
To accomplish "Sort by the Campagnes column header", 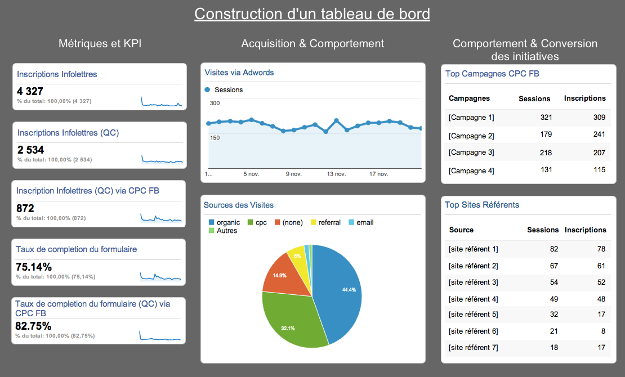I will pyautogui.click(x=469, y=98).
